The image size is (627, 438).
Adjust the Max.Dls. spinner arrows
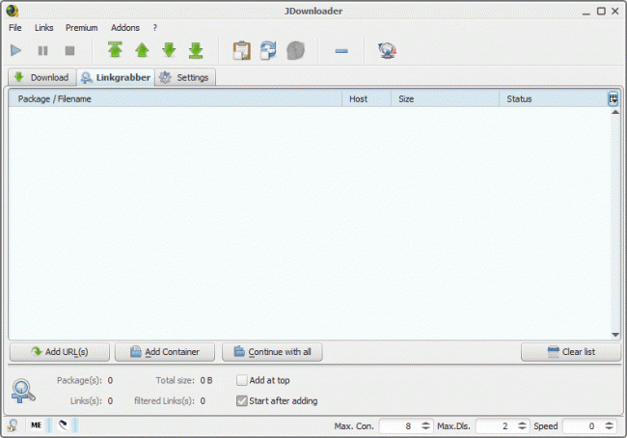click(x=522, y=426)
